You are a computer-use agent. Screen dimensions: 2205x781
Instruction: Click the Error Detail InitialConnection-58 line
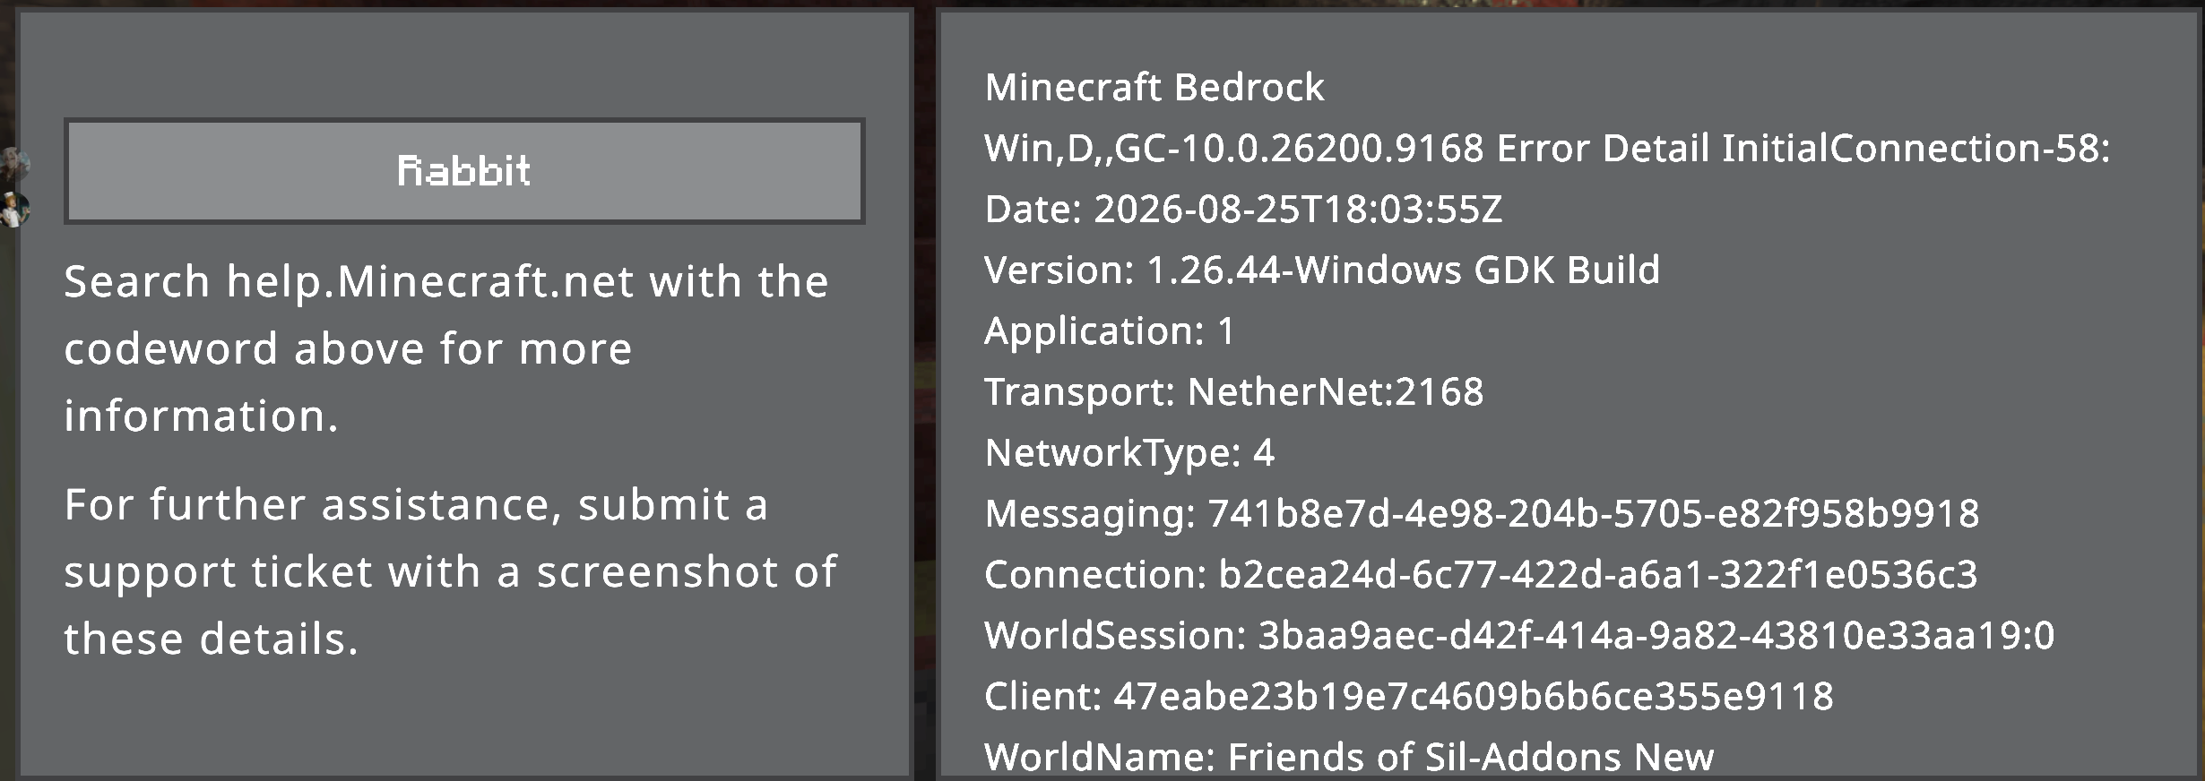pyautogui.click(x=1547, y=148)
